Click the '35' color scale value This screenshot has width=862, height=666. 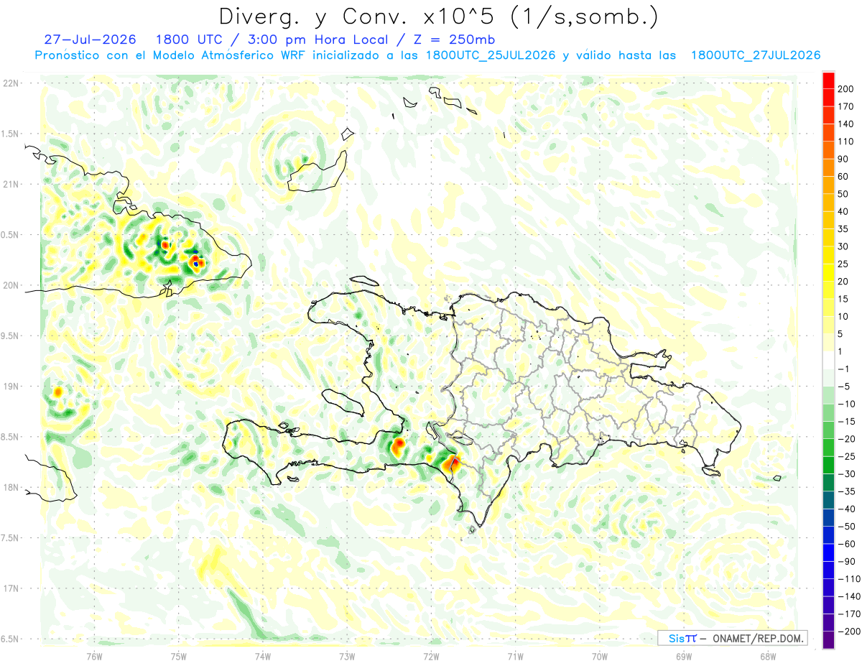(x=844, y=229)
